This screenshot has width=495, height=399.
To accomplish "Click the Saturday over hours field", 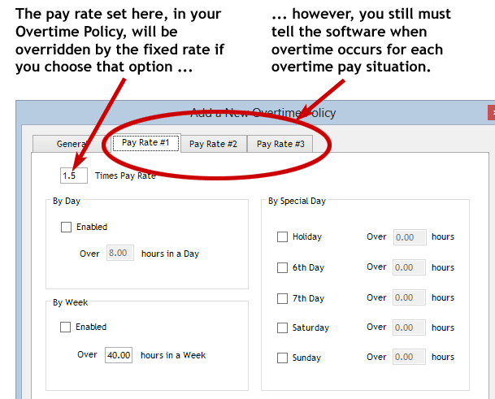I will [407, 327].
